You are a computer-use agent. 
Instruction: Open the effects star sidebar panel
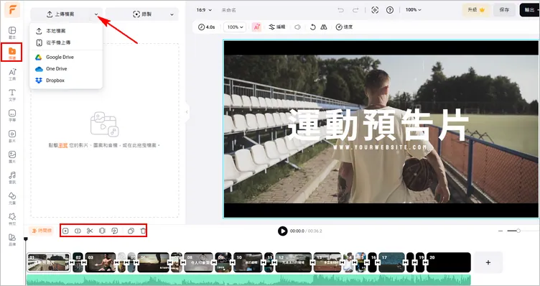(x=12, y=218)
